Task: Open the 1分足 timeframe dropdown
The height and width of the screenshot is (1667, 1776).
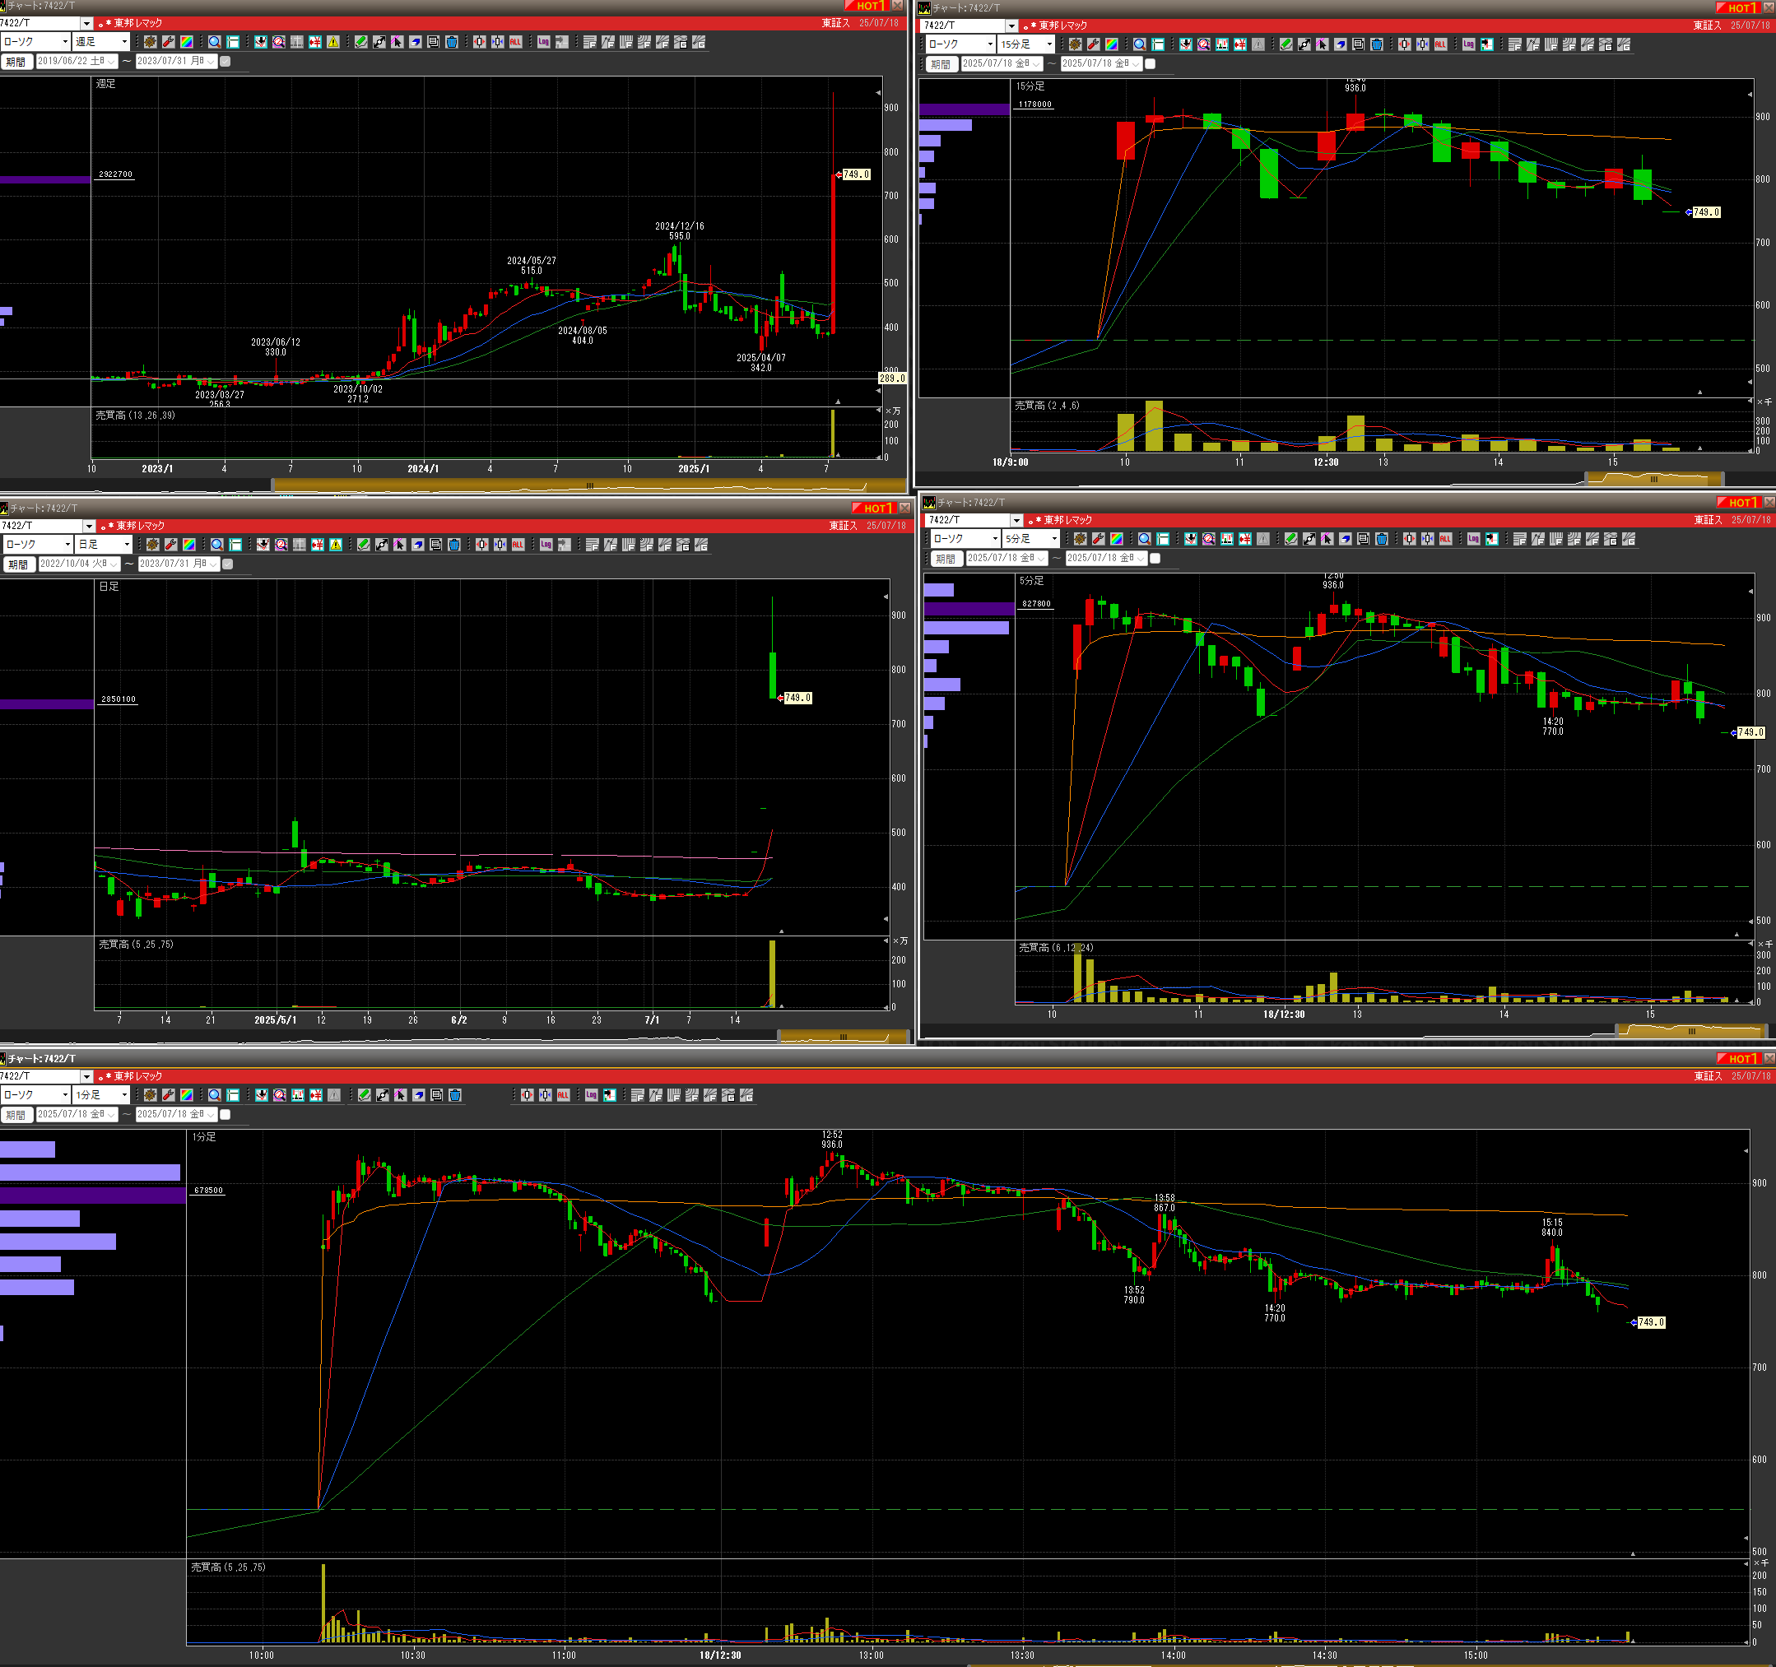Action: pyautogui.click(x=103, y=1095)
